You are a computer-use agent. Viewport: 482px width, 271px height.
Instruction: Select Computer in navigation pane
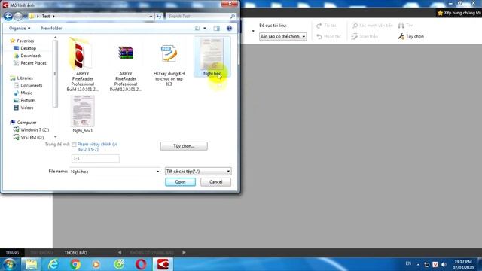coord(26,123)
